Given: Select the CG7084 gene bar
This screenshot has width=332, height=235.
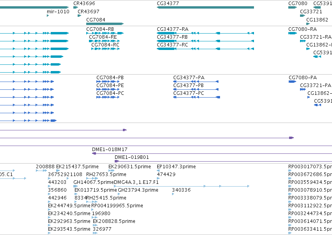Looking at the screenshot, I should 105,24.
